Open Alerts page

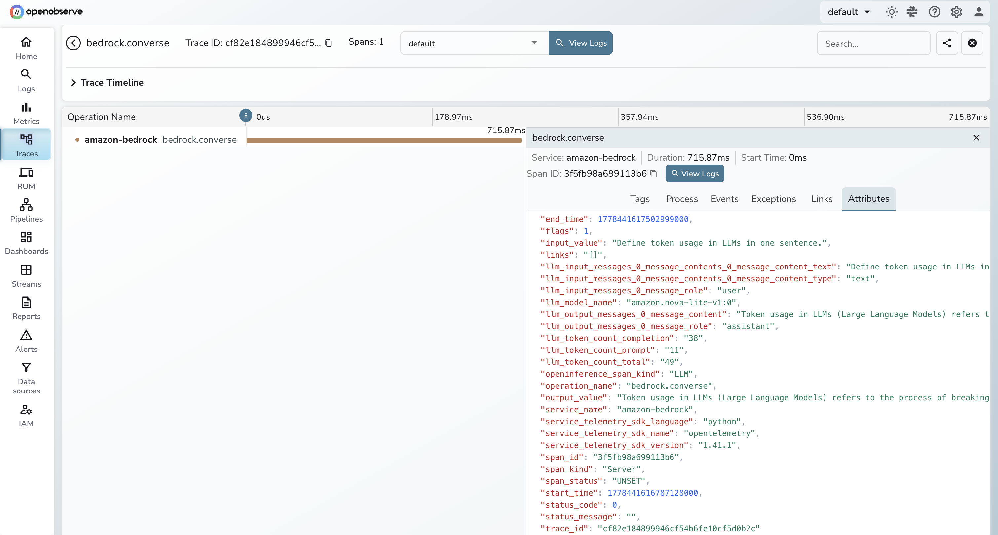[x=26, y=341]
